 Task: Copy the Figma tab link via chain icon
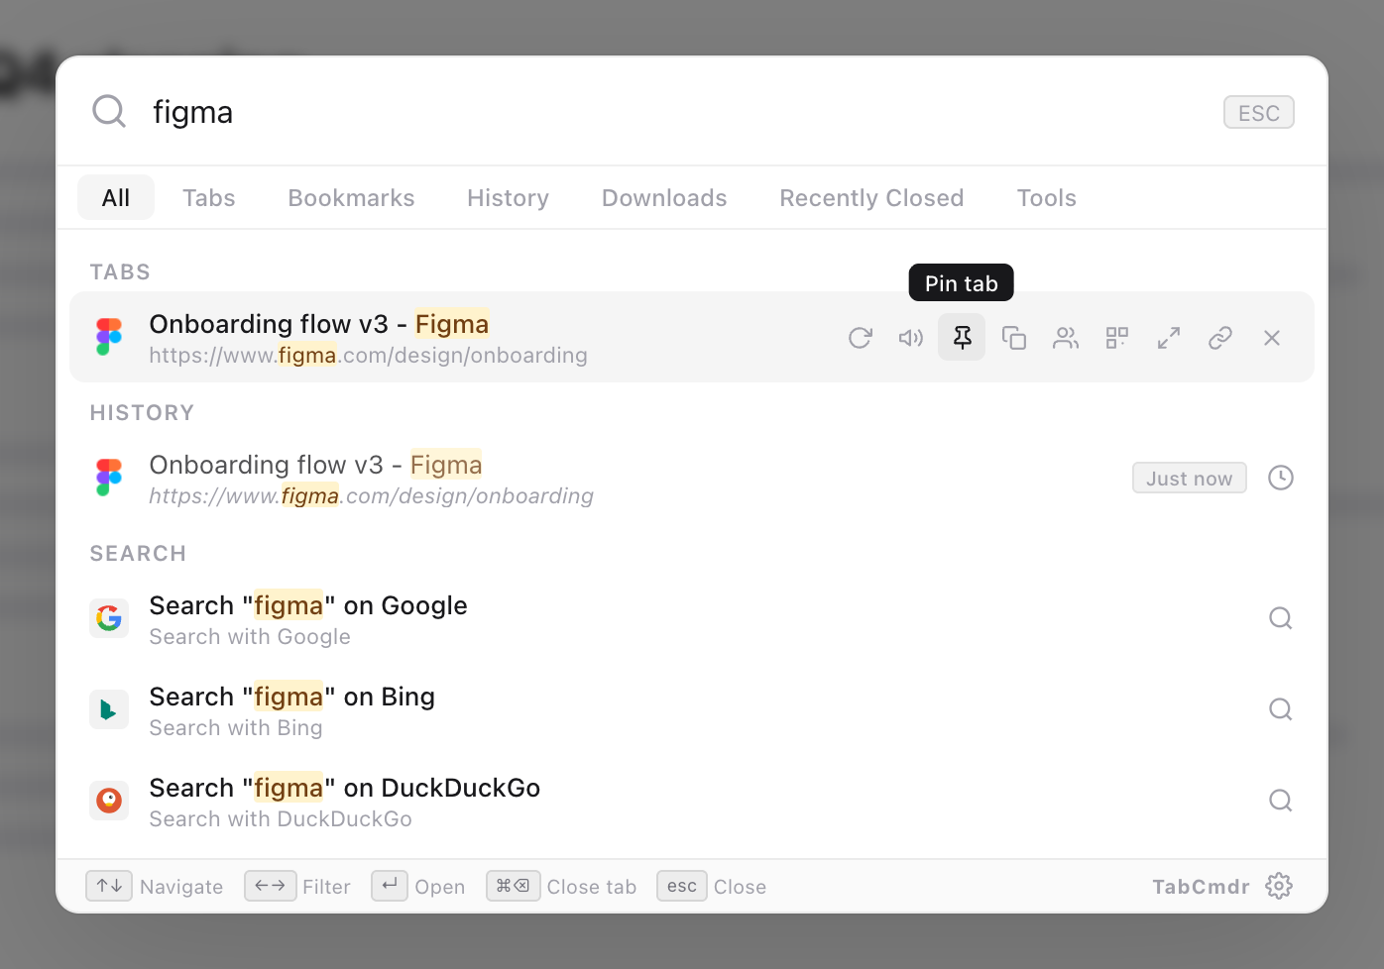[1220, 338]
